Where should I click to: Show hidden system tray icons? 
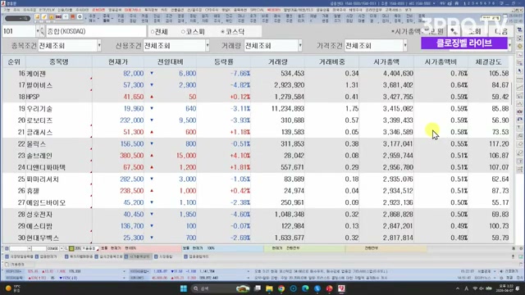coord(458,288)
